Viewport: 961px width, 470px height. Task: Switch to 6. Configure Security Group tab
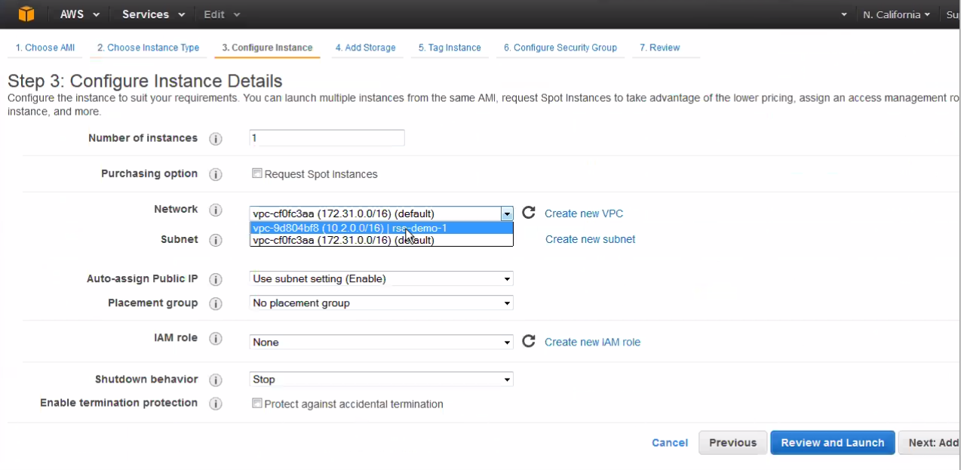point(560,48)
